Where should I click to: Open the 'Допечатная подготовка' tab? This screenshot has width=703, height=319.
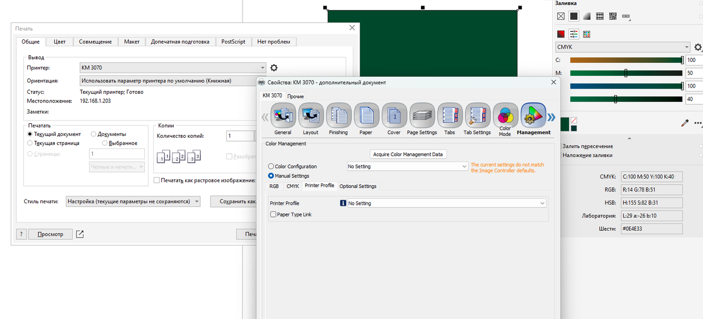pos(180,42)
